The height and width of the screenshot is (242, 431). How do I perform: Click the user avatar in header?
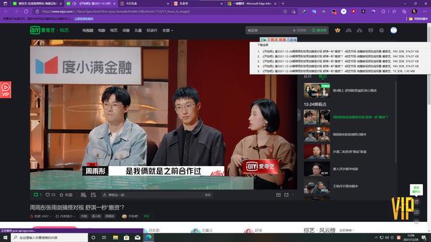coord(393,30)
